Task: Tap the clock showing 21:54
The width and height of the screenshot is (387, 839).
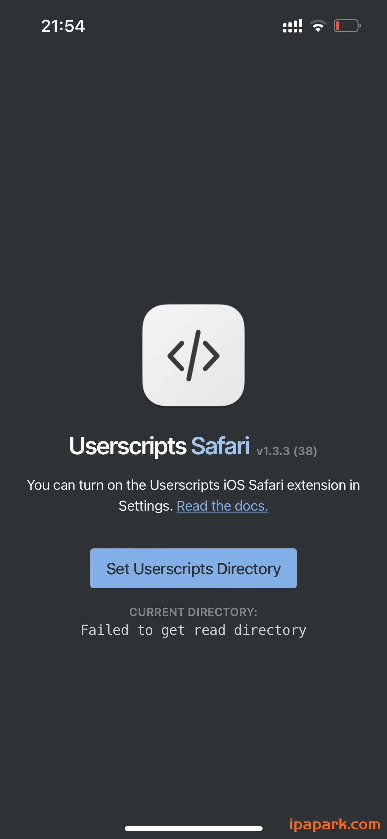Action: click(63, 26)
